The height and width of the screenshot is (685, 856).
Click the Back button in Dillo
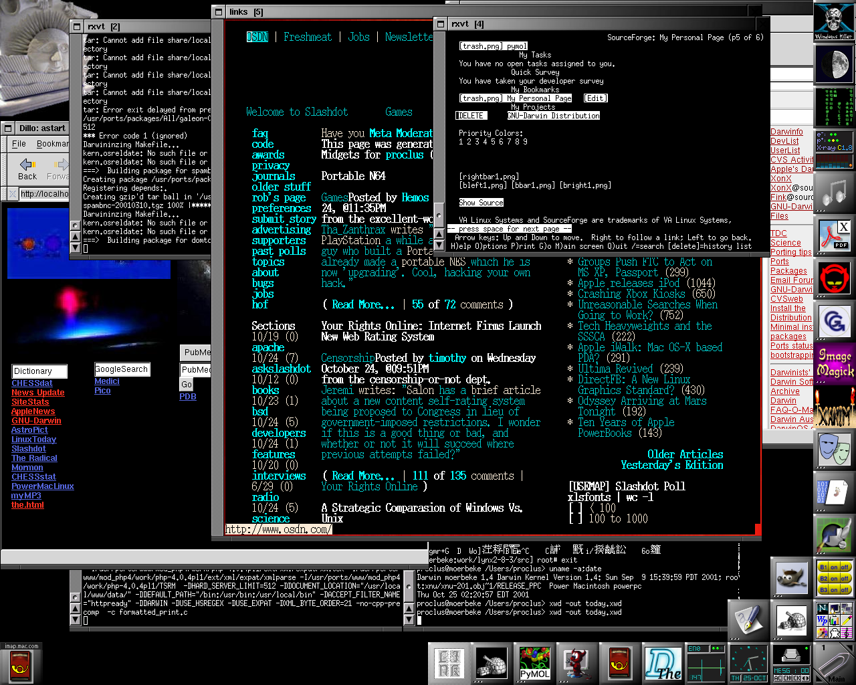27,169
